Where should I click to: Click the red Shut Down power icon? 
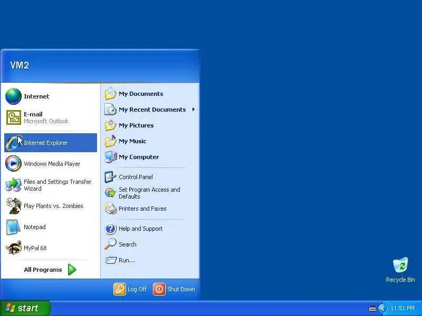coord(159,289)
